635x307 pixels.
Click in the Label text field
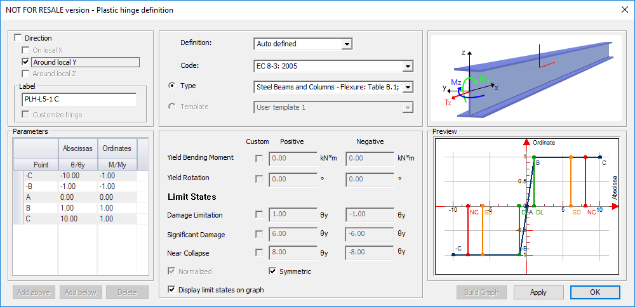[79, 100]
